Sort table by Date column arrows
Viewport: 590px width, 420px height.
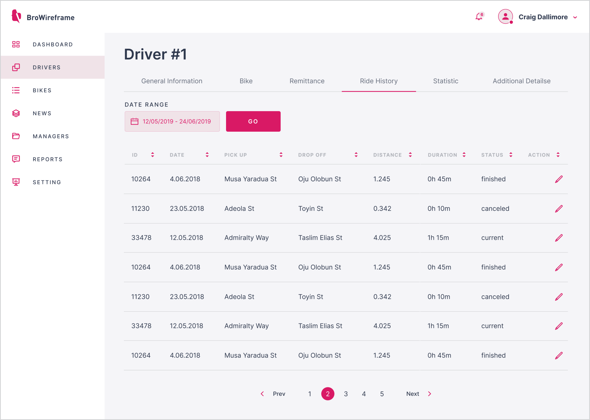coord(207,155)
